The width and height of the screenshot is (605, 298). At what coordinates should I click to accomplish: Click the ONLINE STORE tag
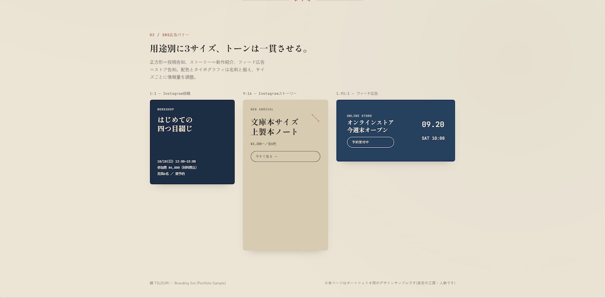tap(360, 116)
